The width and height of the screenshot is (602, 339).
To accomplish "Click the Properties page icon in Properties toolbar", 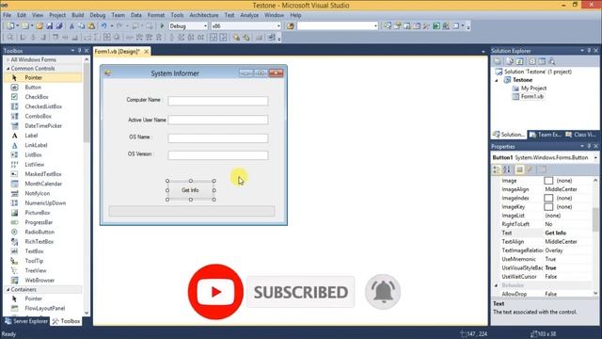I will [x=519, y=169].
